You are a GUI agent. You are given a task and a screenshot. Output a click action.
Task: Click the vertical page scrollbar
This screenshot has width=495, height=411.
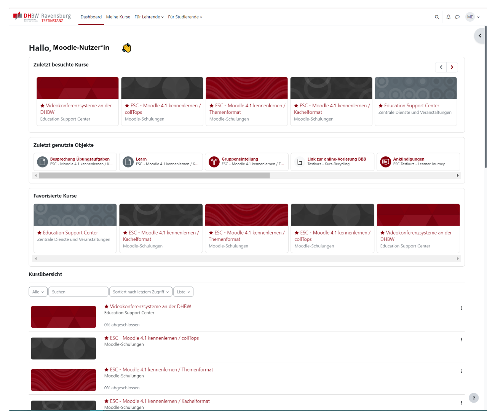click(x=486, y=97)
